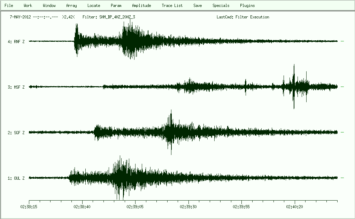Image resolution: width=355 pixels, height=219 pixels.
Task: Click the green end marker of RNF trace
Action: coord(342,41)
